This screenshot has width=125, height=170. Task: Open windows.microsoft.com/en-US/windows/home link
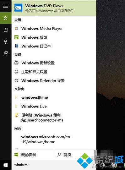(x=54, y=139)
